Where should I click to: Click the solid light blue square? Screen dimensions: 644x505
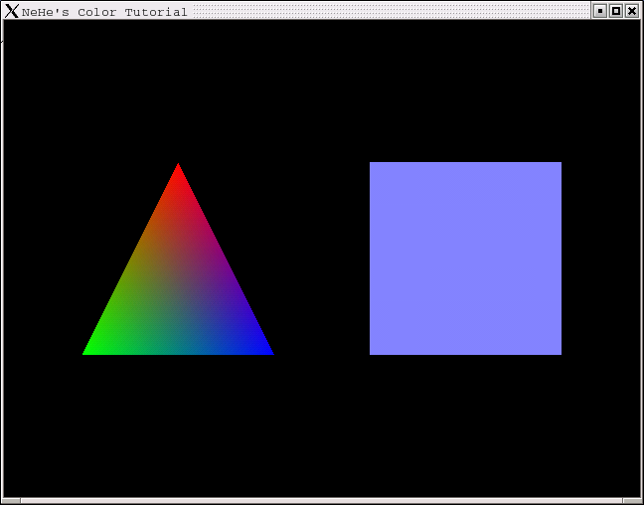[x=465, y=258]
